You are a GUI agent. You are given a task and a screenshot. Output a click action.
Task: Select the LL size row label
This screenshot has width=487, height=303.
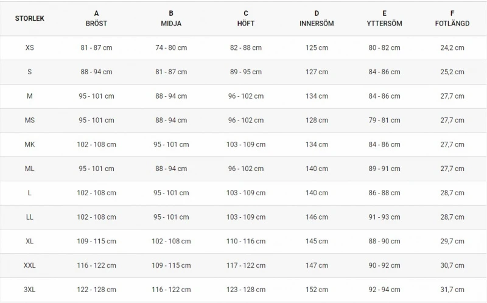click(30, 217)
